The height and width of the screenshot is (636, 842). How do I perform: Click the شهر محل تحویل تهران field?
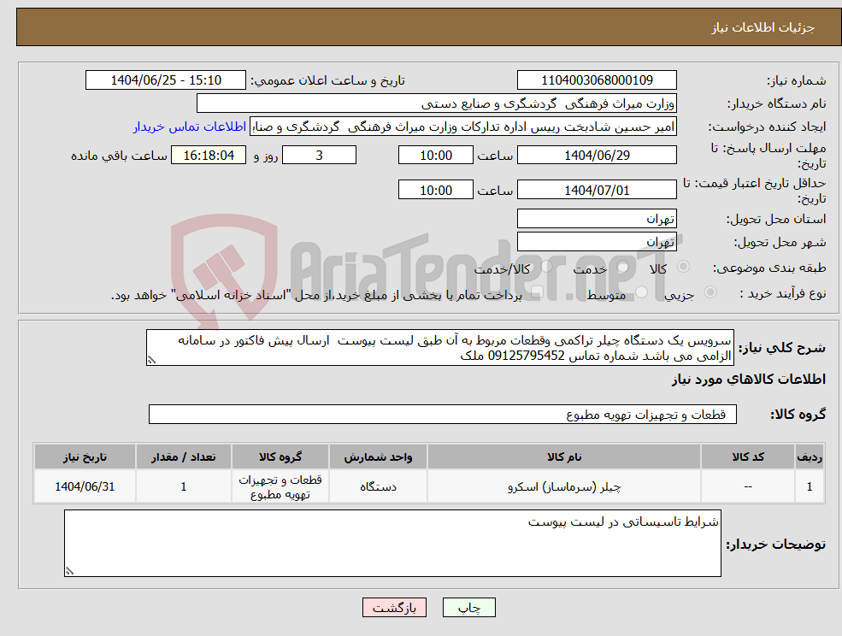pyautogui.click(x=597, y=240)
